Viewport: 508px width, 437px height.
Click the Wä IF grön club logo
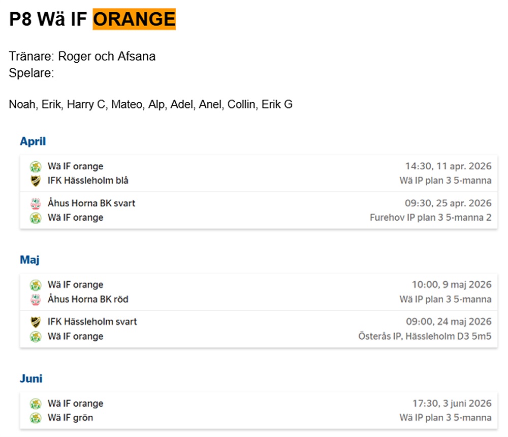(35, 418)
